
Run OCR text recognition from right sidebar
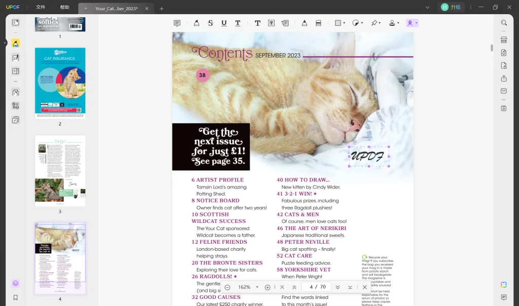click(x=504, y=40)
